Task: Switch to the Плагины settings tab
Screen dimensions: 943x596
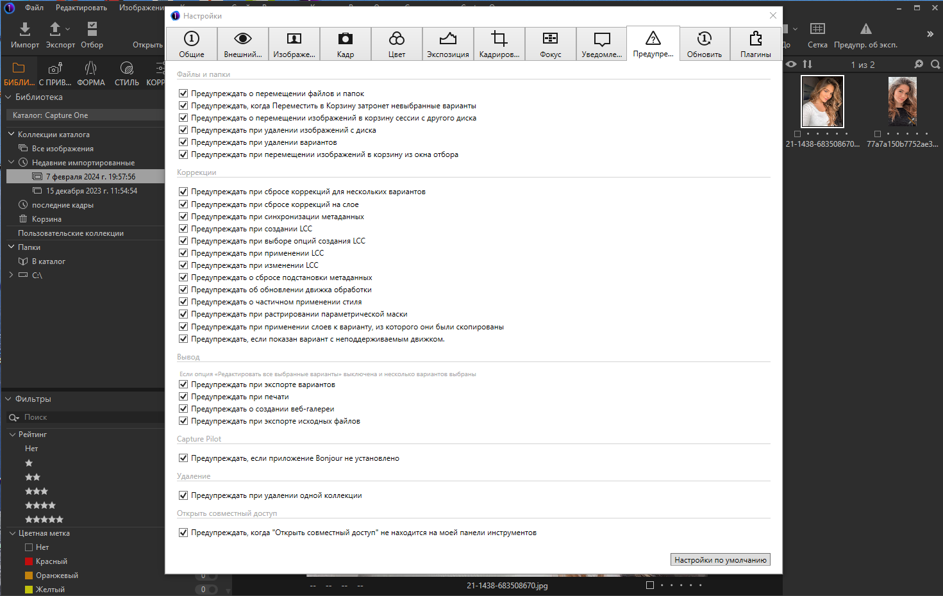Action: click(x=755, y=44)
